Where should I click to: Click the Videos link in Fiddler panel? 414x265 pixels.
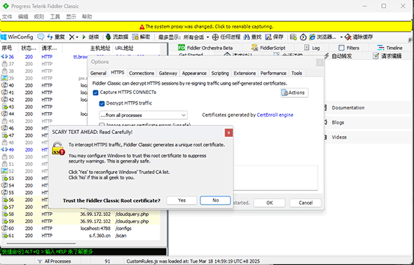coord(339,137)
